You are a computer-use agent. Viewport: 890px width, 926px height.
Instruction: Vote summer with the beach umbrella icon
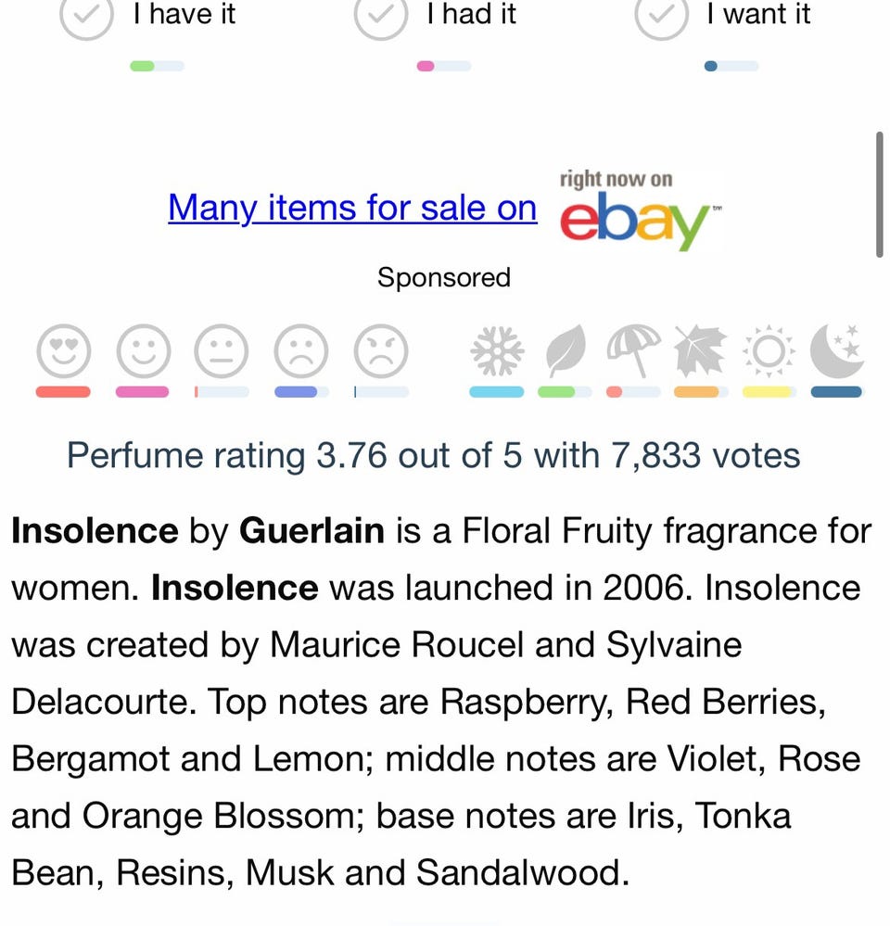point(633,352)
